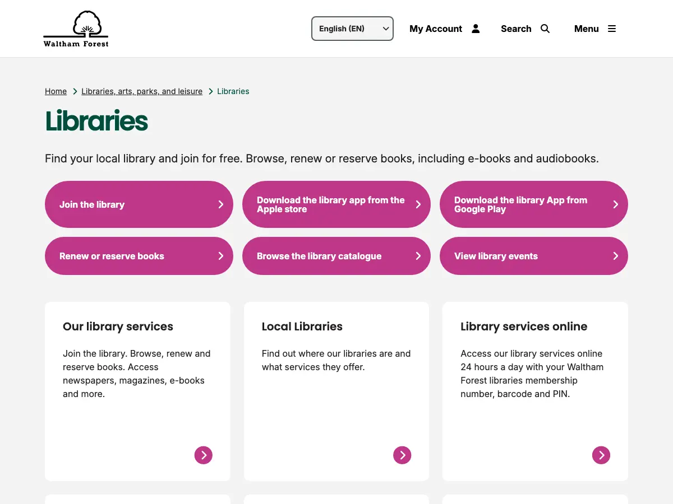Click Renew or reserve books button

[x=139, y=256]
